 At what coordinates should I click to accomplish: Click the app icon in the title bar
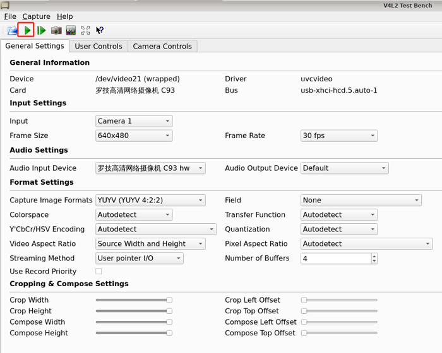(5, 5)
